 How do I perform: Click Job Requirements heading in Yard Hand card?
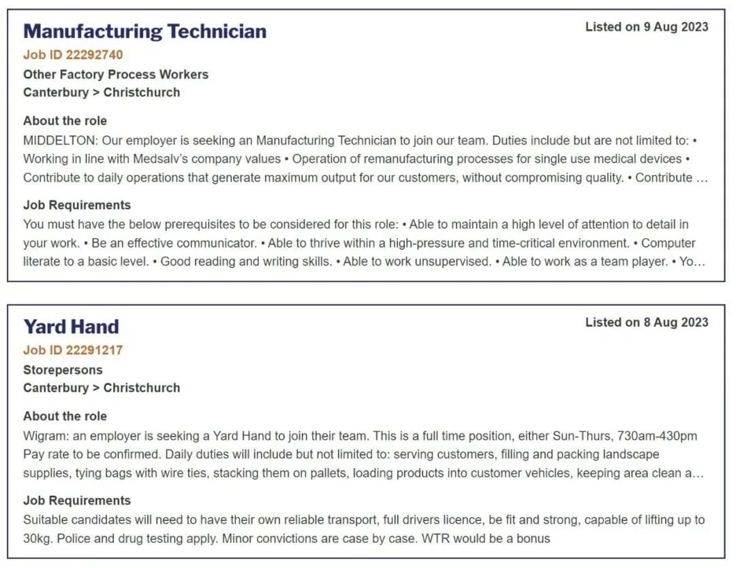click(x=77, y=501)
